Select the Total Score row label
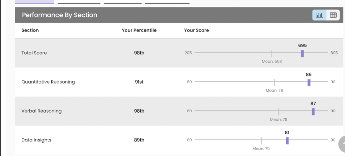 pos(34,53)
